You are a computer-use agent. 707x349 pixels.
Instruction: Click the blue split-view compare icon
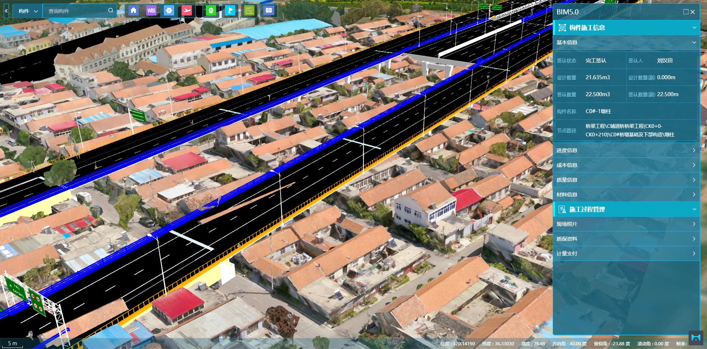tap(269, 11)
